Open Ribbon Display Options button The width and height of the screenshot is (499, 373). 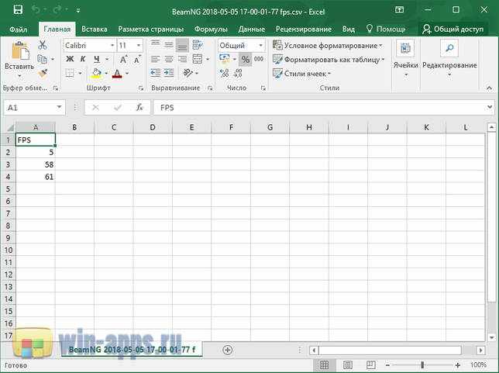point(399,10)
